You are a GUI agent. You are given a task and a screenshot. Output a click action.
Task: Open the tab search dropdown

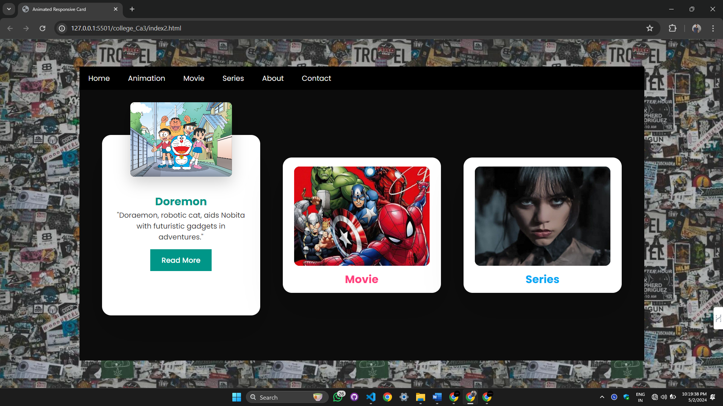[x=9, y=9]
